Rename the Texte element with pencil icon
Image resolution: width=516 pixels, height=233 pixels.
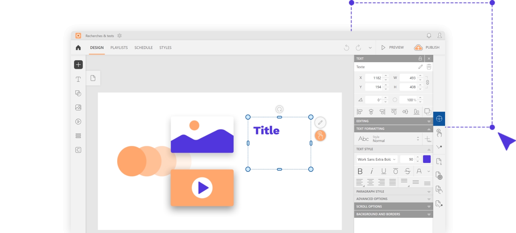(x=420, y=67)
